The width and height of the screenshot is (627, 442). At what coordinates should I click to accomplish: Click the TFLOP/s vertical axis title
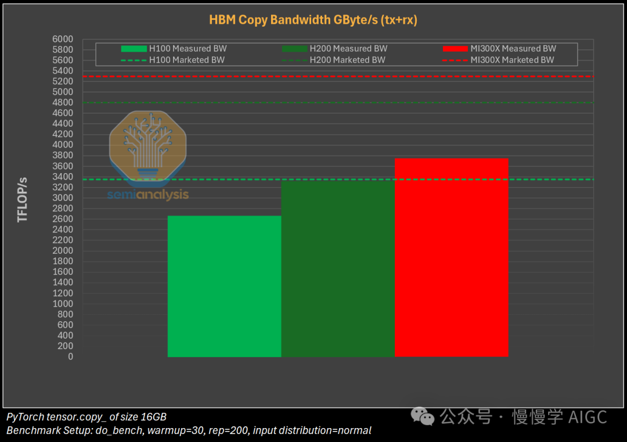[23, 199]
